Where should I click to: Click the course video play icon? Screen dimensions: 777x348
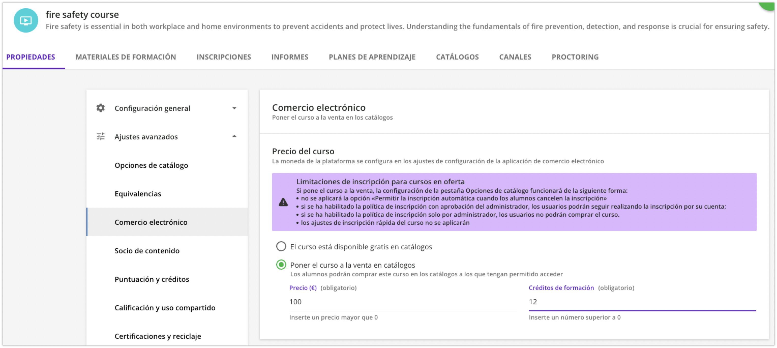pos(26,20)
